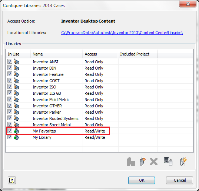
Task: Sort by the In Use column header
Action: (18, 54)
